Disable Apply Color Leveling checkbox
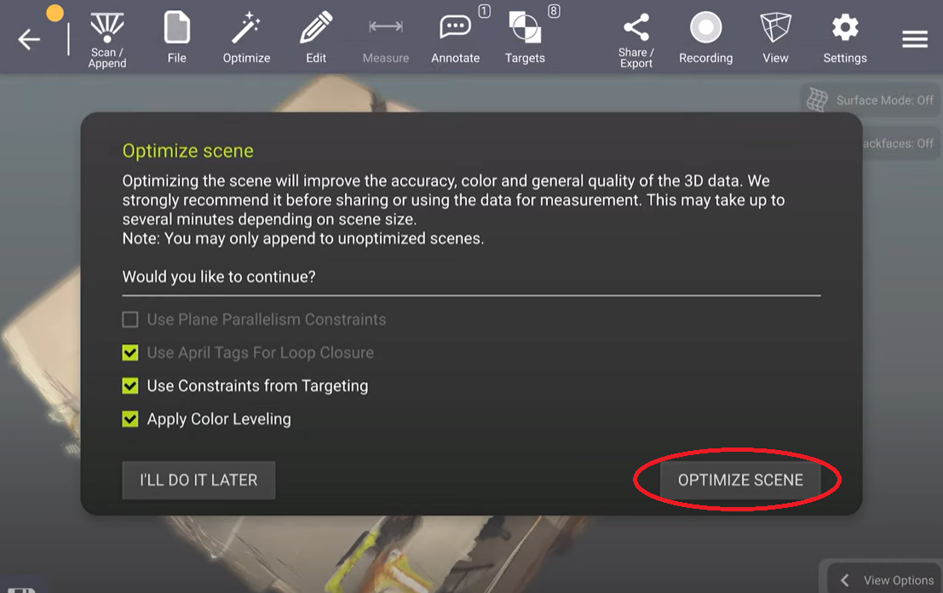 coord(129,419)
